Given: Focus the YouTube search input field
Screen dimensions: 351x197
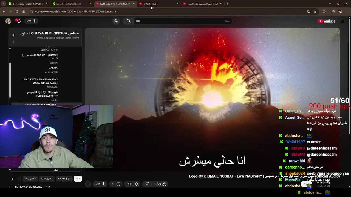Looking at the screenshot, I should (x=183, y=21).
